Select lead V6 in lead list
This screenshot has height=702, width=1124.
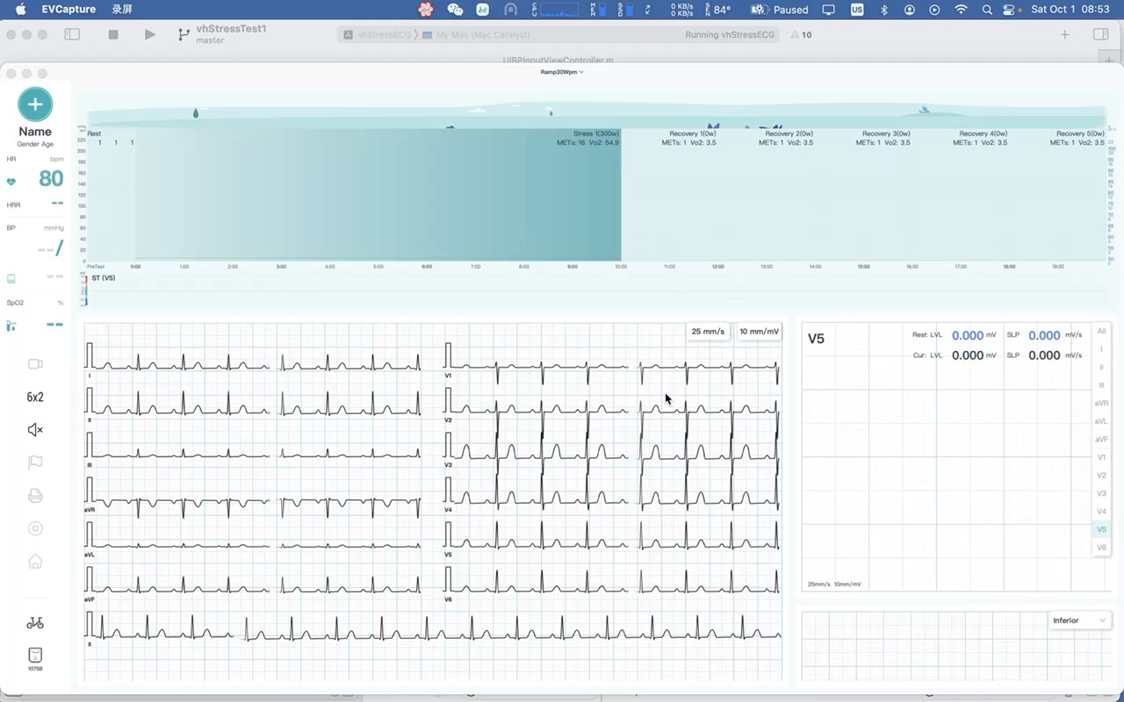pos(1102,548)
